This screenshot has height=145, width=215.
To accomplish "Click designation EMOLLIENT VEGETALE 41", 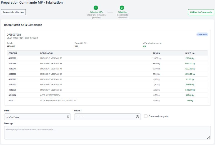I will 51,69.
